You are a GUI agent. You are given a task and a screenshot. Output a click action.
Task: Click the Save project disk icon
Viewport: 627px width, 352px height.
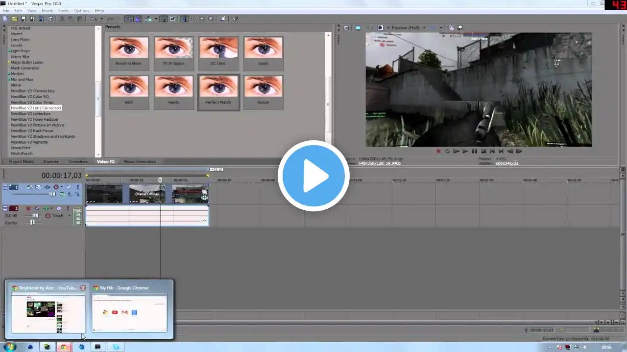coord(24,19)
